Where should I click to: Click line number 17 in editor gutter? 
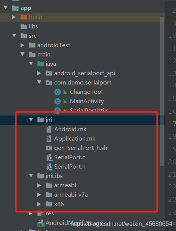point(172,124)
